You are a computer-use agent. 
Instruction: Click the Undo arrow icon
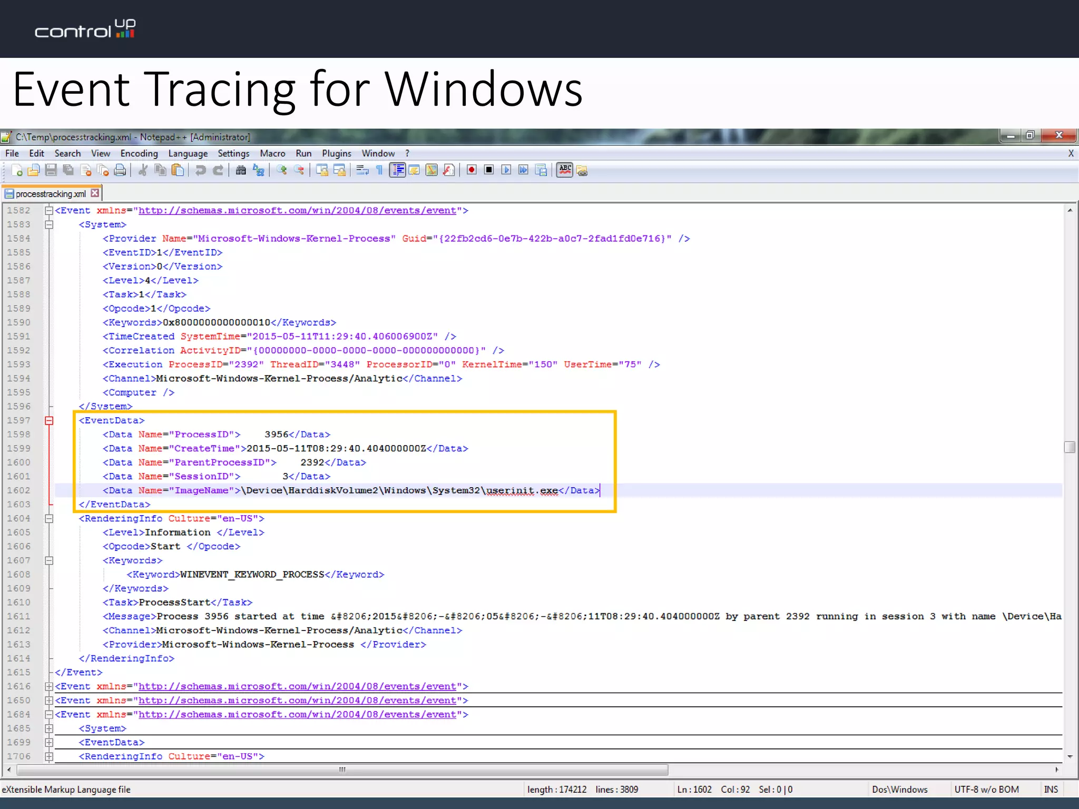(200, 170)
